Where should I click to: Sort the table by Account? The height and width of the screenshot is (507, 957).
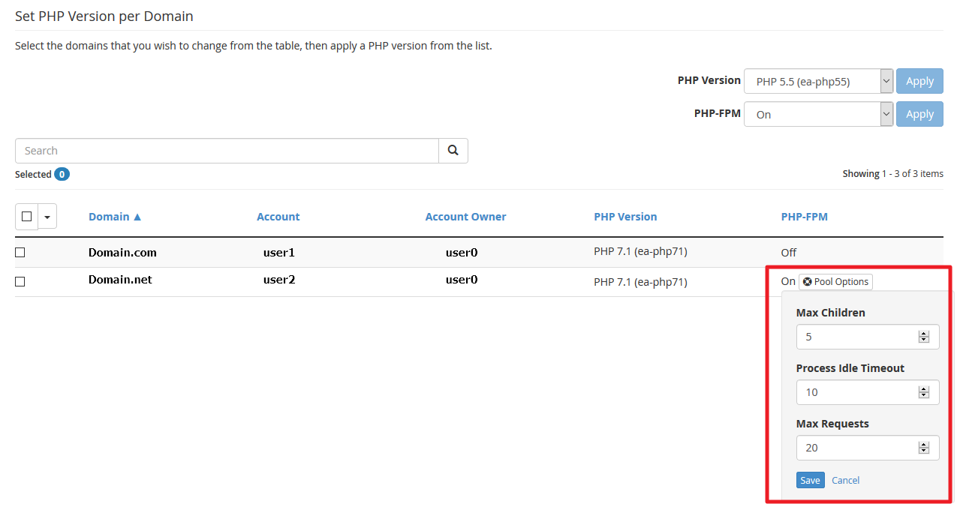[278, 216]
